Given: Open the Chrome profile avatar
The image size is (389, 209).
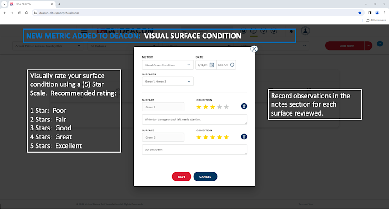Looking at the screenshot, I should click(377, 13).
